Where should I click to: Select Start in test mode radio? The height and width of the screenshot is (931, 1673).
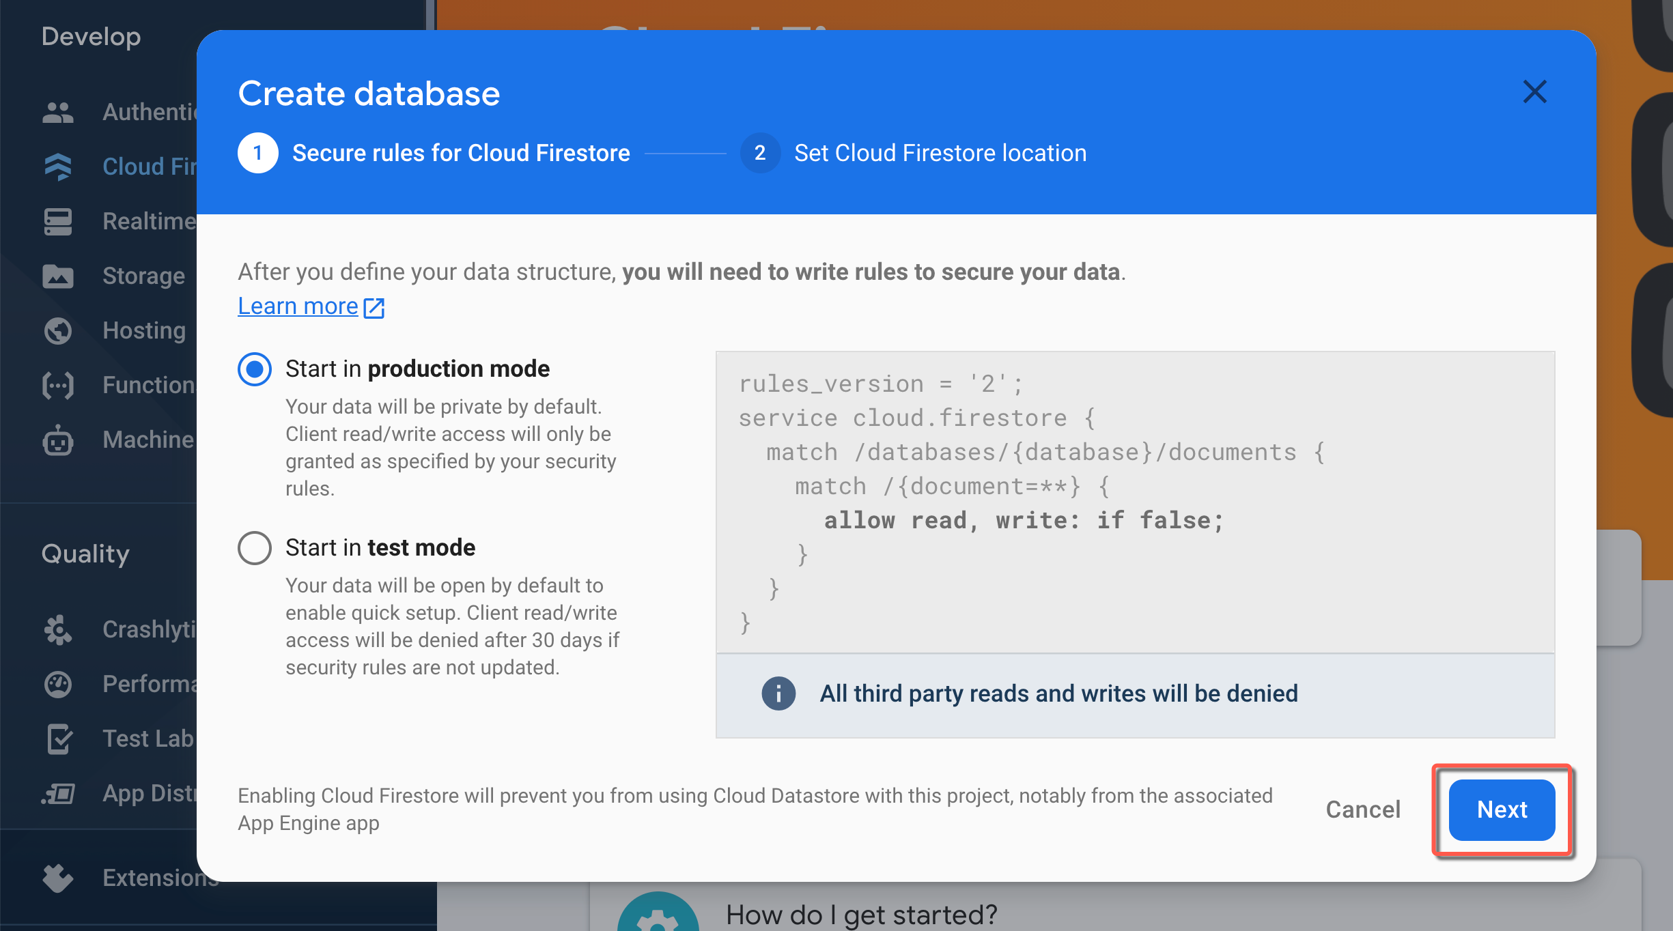(255, 548)
